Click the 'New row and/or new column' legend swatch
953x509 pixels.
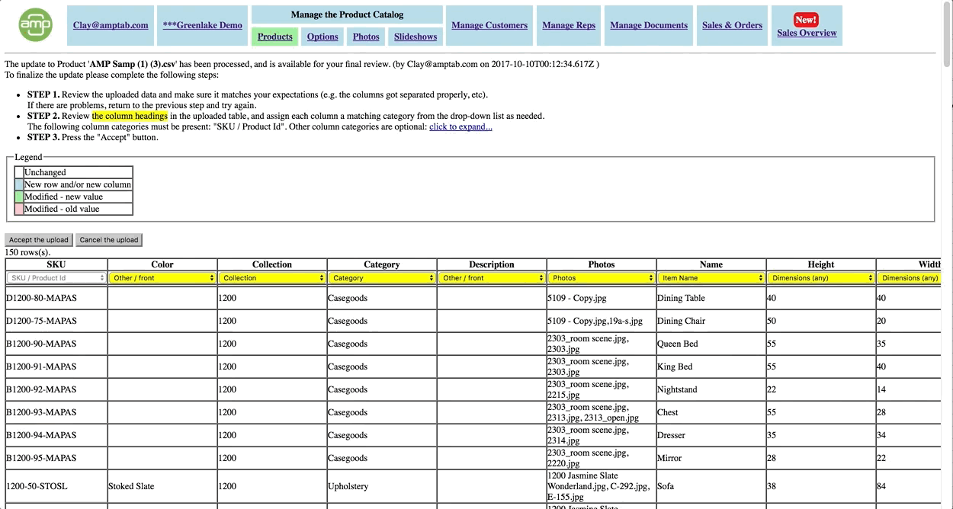click(19, 184)
